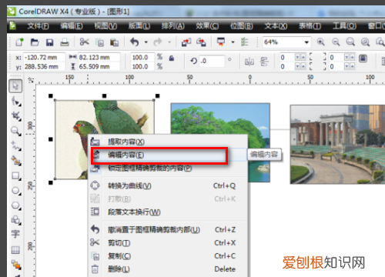385x277 pixels.
Task: Click the Print icon in toolbar
Action: coord(65,42)
